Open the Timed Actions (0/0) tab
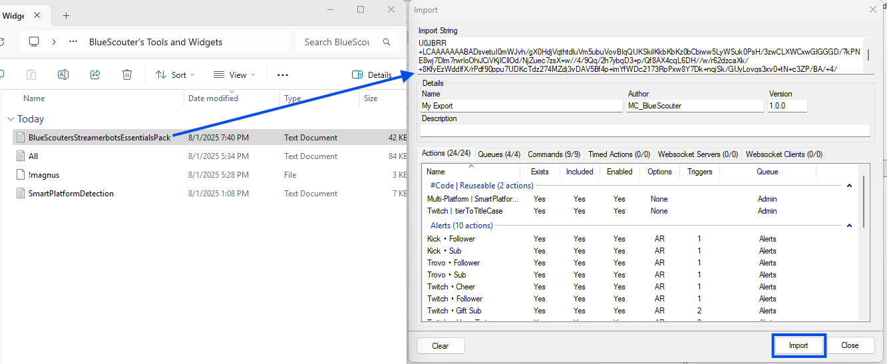This screenshot has height=364, width=887. 619,154
